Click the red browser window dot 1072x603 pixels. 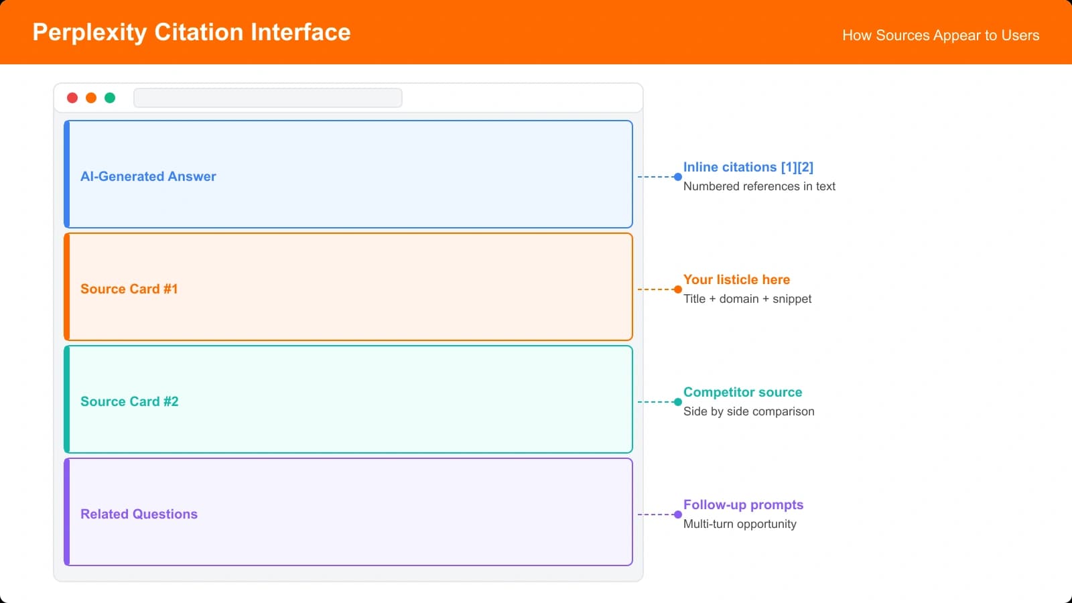(72, 97)
